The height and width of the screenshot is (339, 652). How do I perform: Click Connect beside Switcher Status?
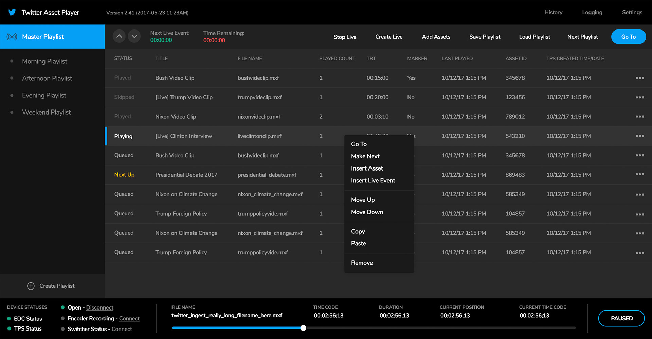point(122,329)
